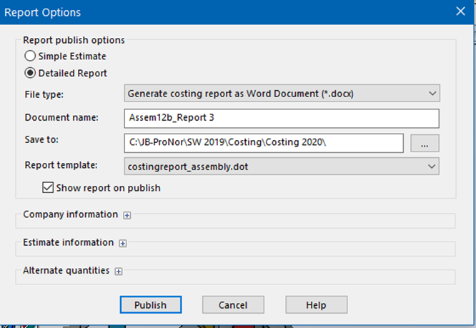
Task: Click the Report template label
Action: coord(61,165)
